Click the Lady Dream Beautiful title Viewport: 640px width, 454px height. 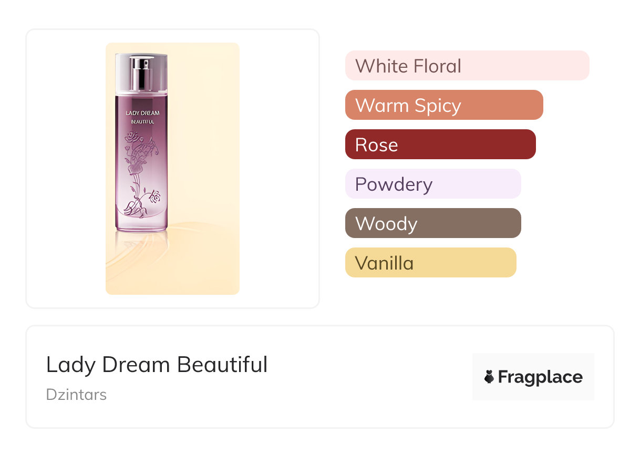tap(157, 365)
